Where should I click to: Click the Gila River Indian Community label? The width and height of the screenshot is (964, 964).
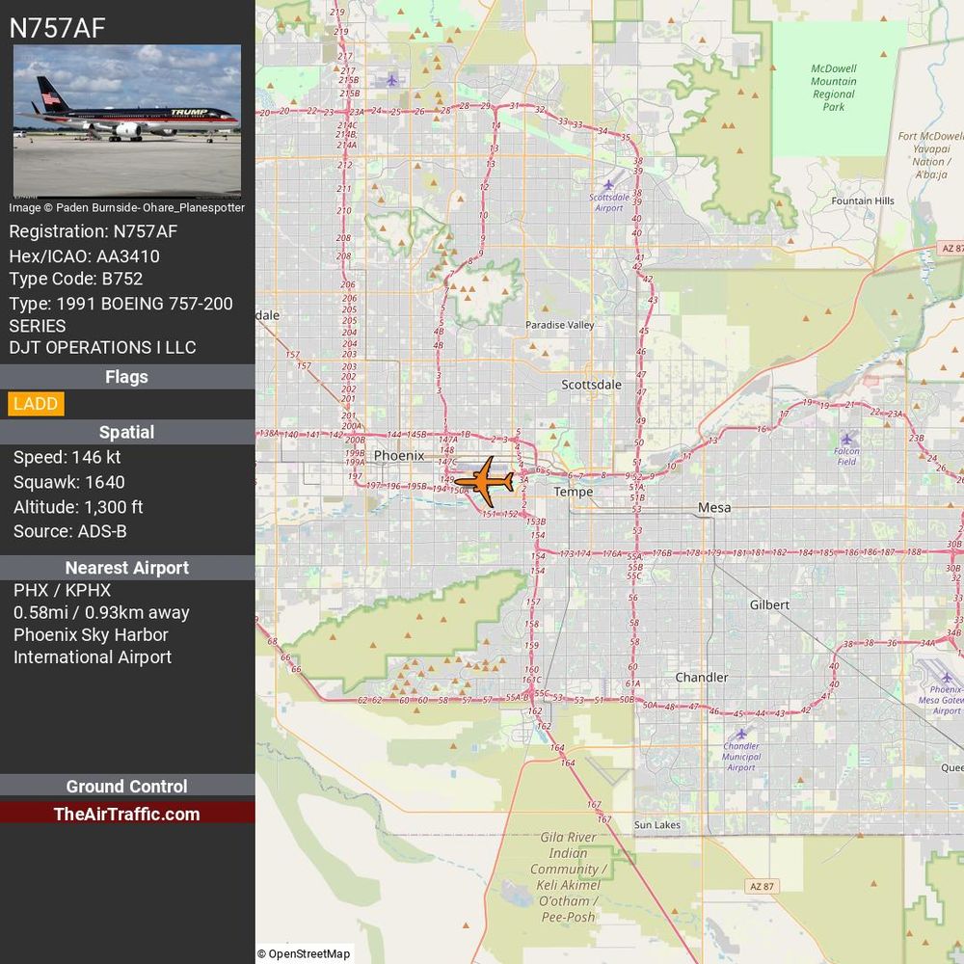click(x=568, y=877)
